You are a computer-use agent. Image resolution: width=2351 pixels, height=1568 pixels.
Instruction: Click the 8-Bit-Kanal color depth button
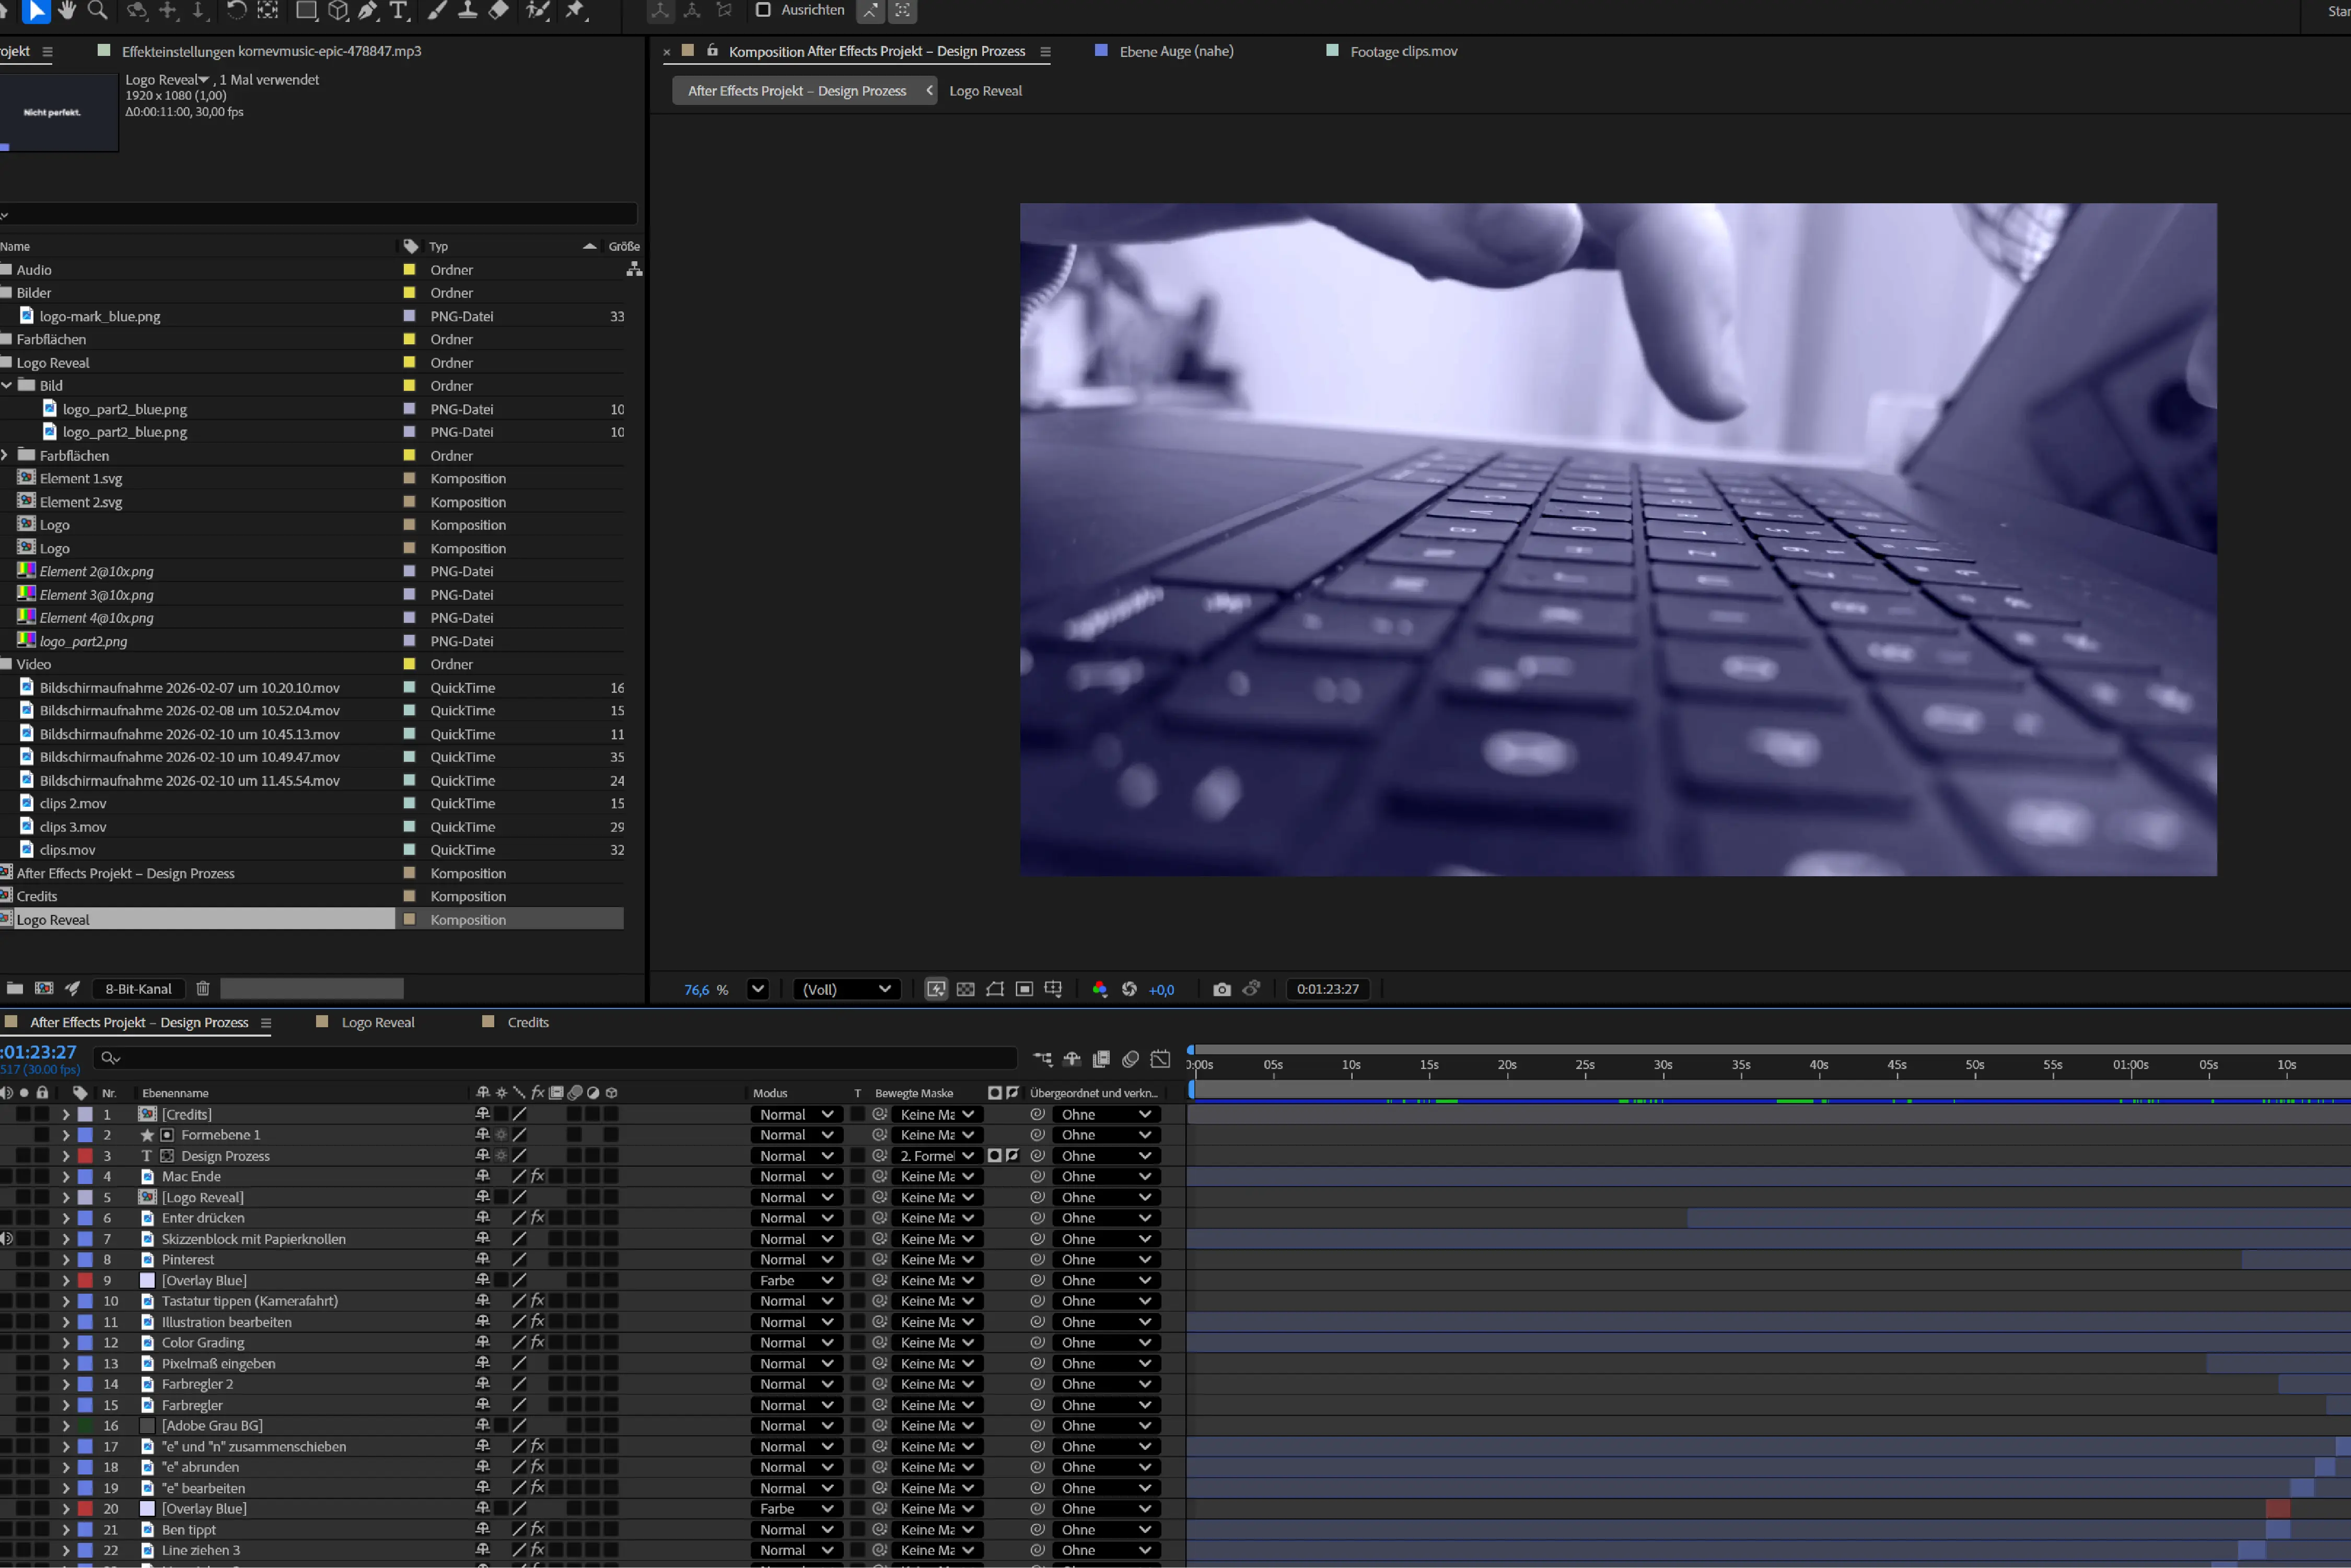138,989
